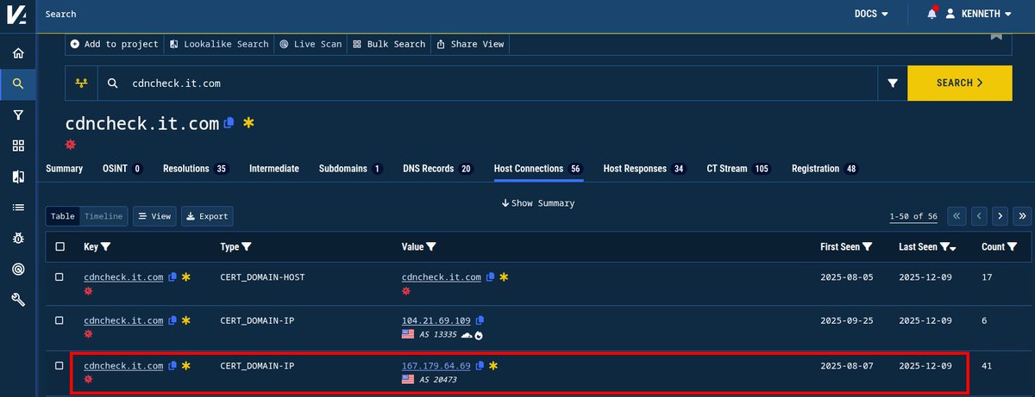Switch to Timeline display mode

click(x=103, y=216)
